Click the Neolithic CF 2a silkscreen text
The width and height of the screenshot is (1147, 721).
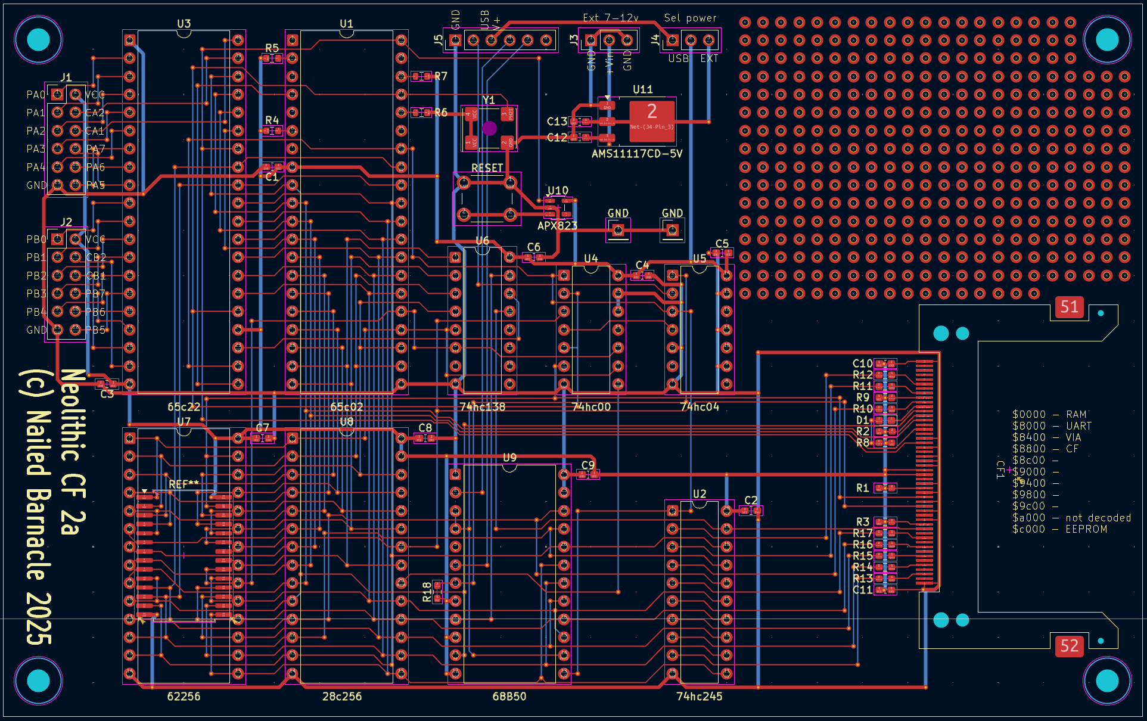pos(73,452)
